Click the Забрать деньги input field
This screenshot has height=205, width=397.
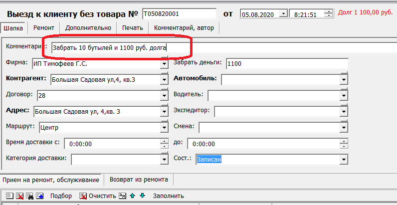tap(287, 64)
